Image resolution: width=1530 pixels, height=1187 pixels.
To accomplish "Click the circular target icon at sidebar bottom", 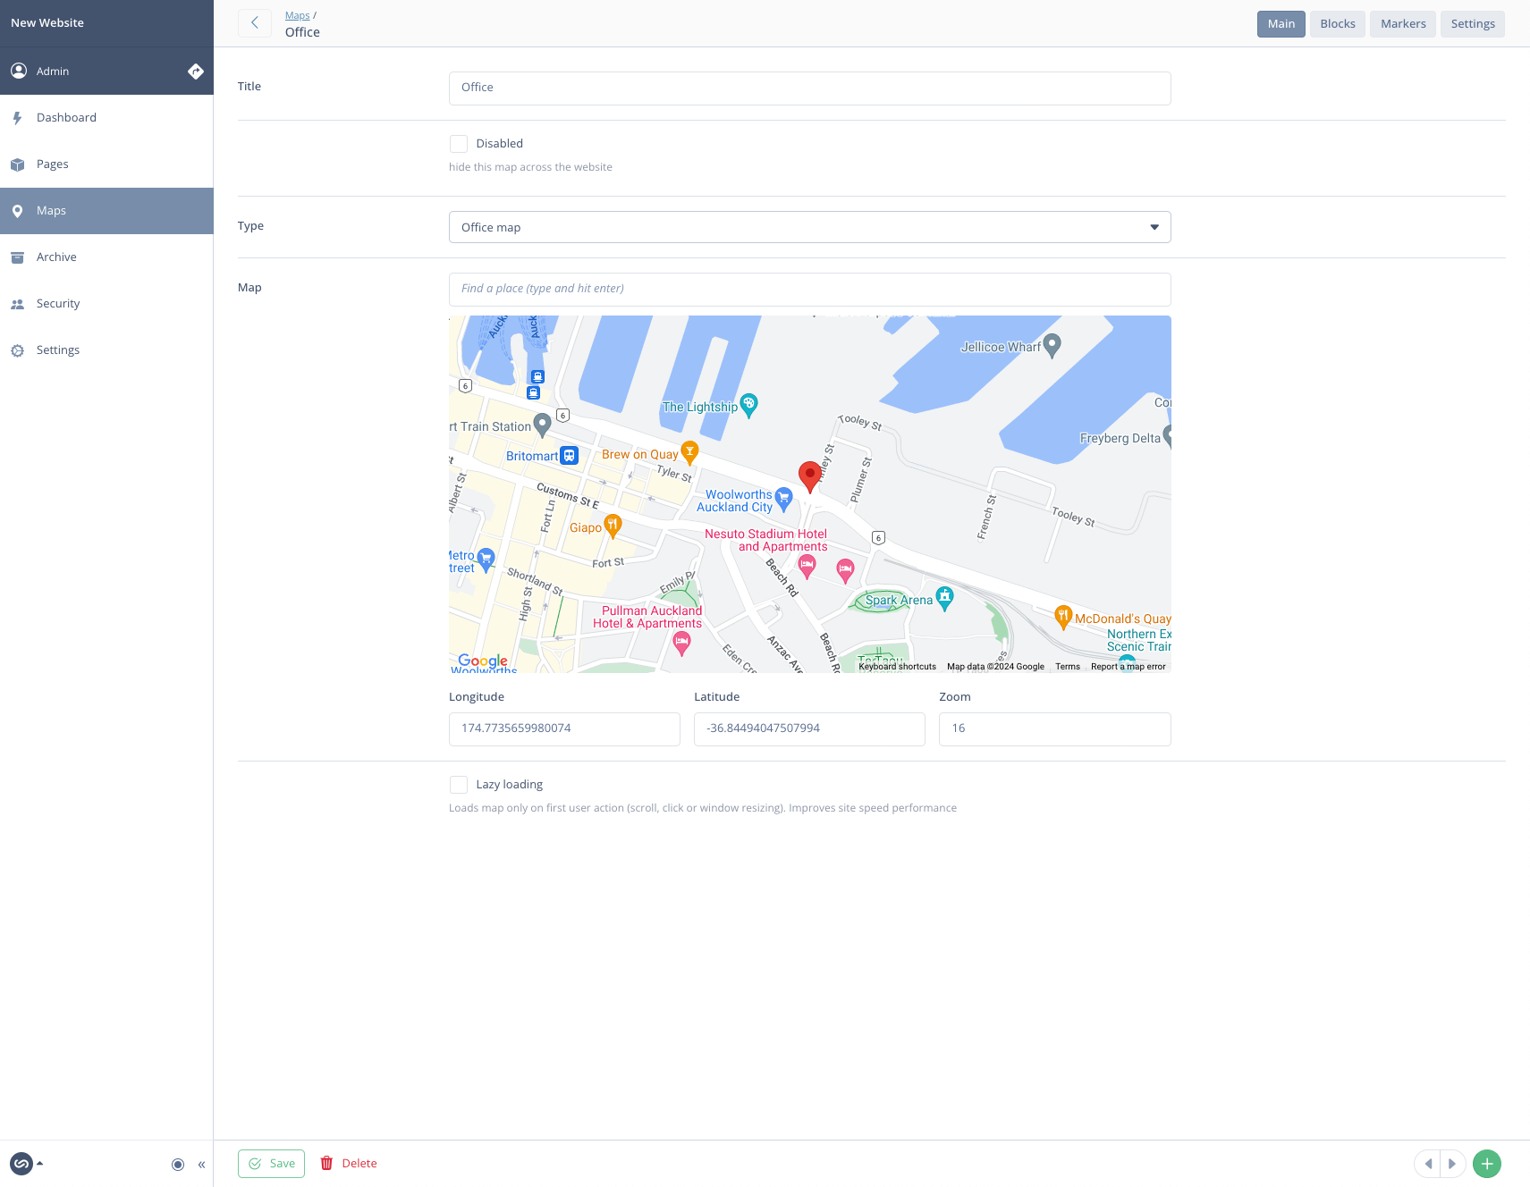I will 178,1165.
